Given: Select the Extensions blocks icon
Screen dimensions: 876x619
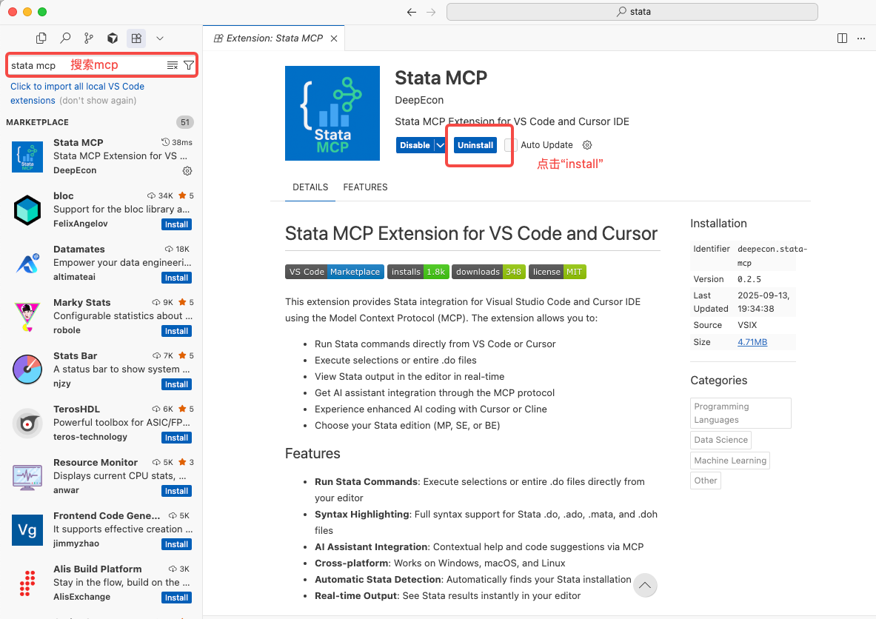Looking at the screenshot, I should [x=136, y=38].
